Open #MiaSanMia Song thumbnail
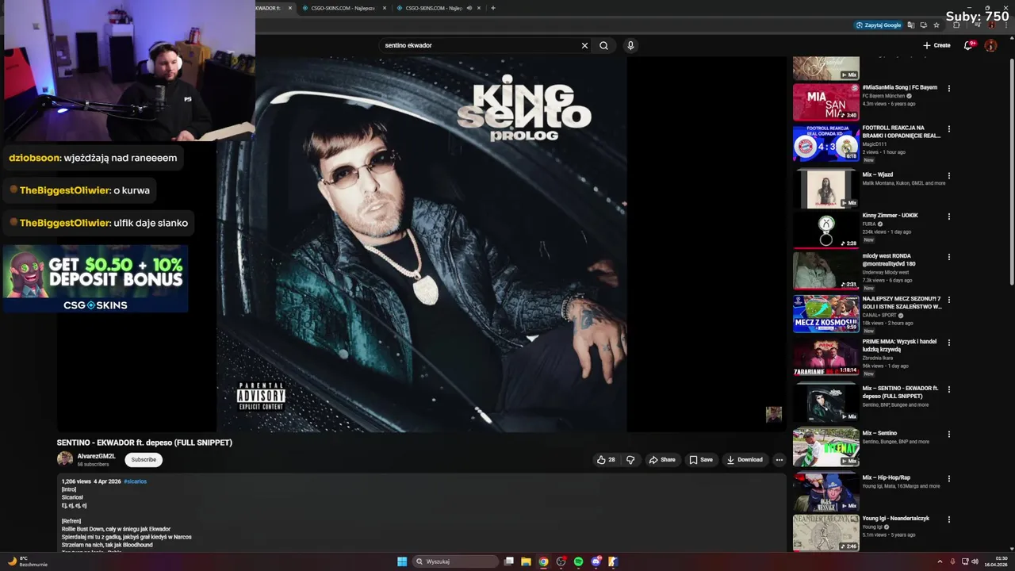This screenshot has height=571, width=1015. pos(825,102)
